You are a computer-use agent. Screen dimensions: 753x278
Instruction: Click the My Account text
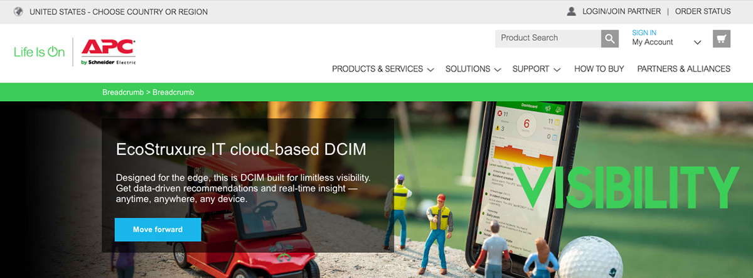click(x=653, y=42)
